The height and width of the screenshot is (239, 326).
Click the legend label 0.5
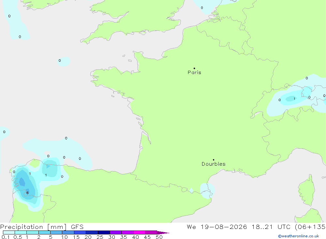point(18,237)
